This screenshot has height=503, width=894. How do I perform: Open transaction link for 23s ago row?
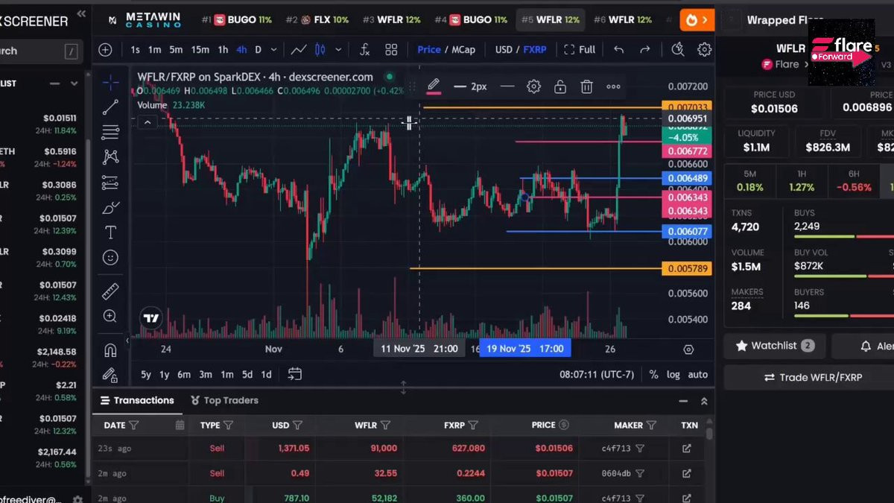tap(687, 449)
